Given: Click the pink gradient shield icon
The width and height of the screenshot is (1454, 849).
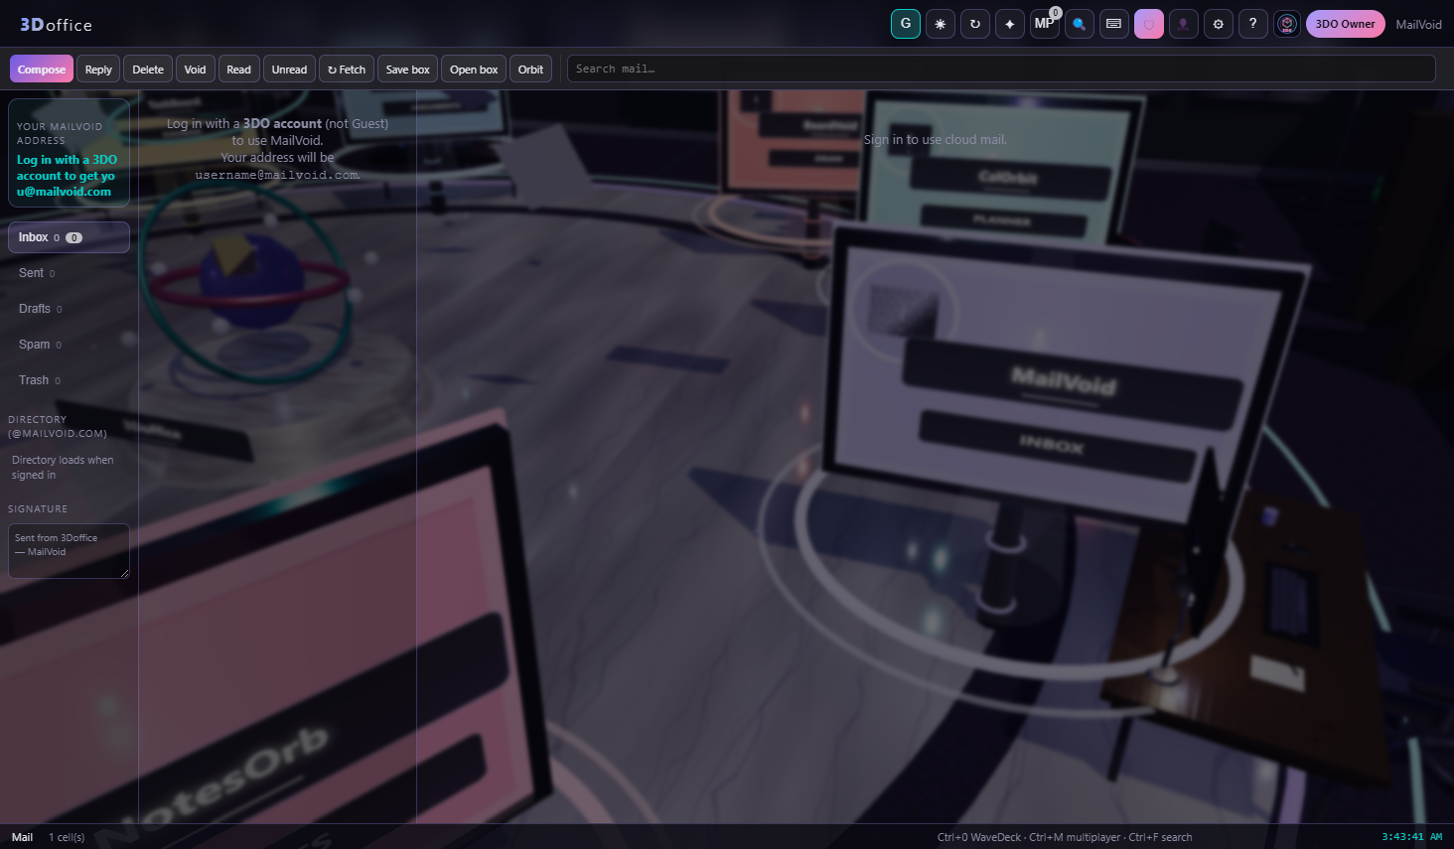Looking at the screenshot, I should tap(1149, 24).
